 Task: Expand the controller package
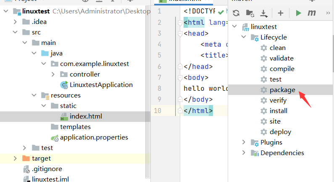click(x=53, y=74)
